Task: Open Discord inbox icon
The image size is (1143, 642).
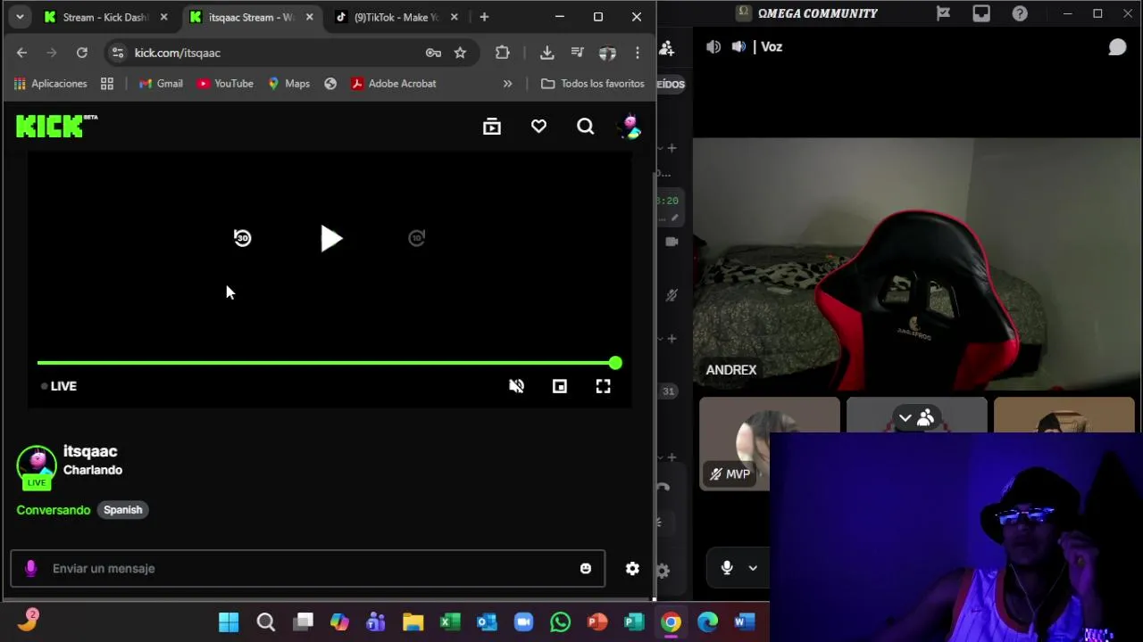Action: point(981,13)
